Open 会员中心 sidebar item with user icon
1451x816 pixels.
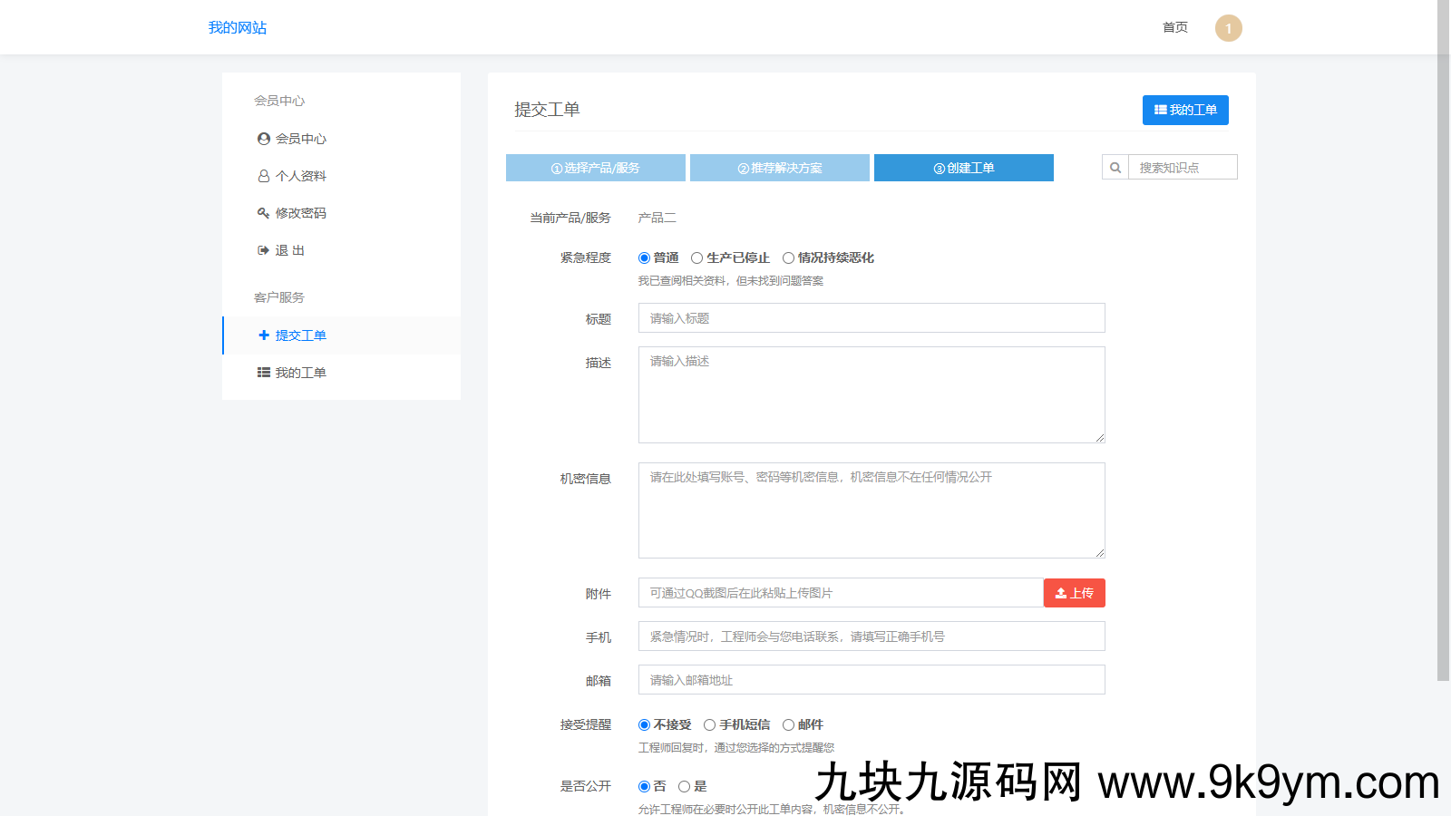click(x=292, y=139)
